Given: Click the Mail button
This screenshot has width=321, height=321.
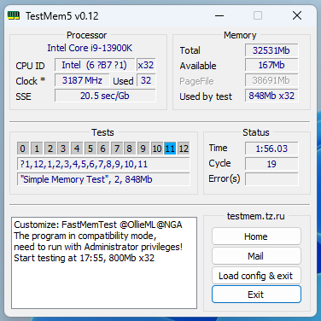Looking at the screenshot, I should tap(256, 256).
